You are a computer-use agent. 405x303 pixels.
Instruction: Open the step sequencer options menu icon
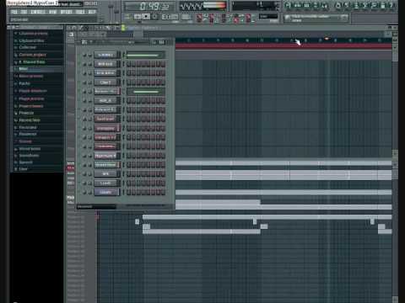(x=84, y=42)
